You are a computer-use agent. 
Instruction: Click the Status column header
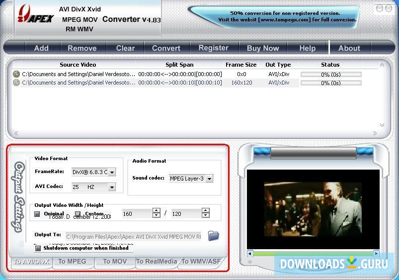click(330, 65)
